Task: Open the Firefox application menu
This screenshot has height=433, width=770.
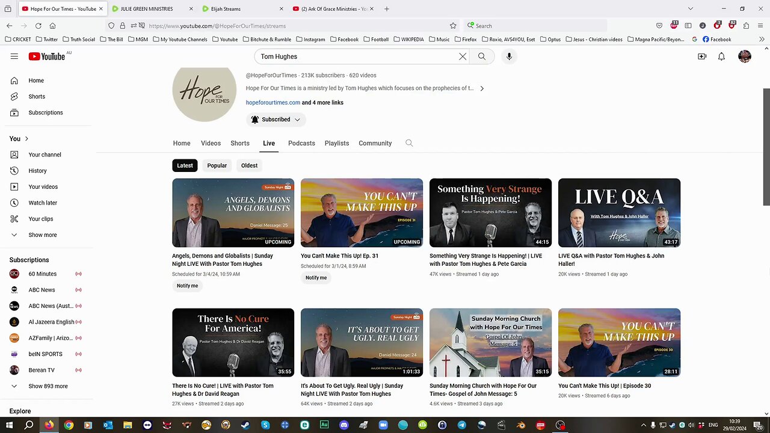Action: (x=760, y=26)
